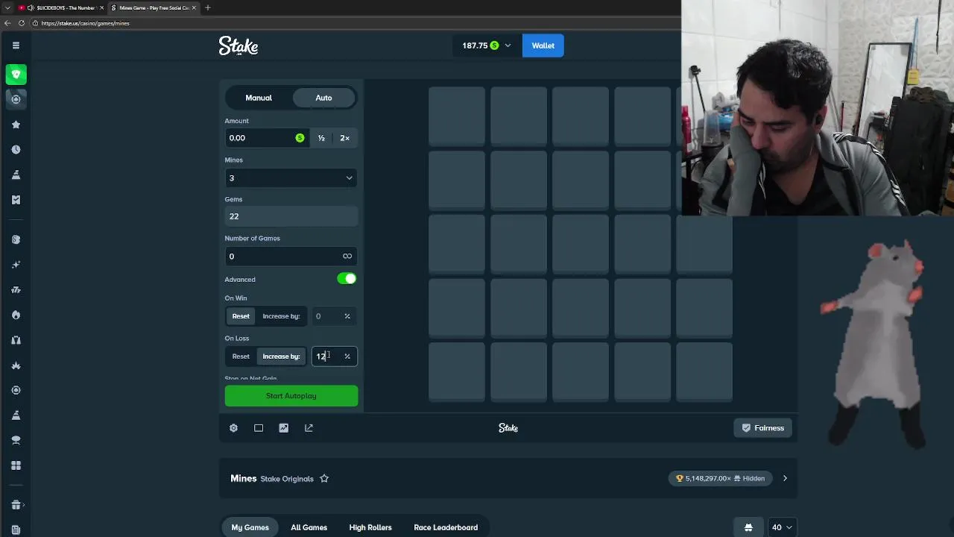Close the Mines Game browser tab
This screenshot has width=954, height=537.
point(194,7)
